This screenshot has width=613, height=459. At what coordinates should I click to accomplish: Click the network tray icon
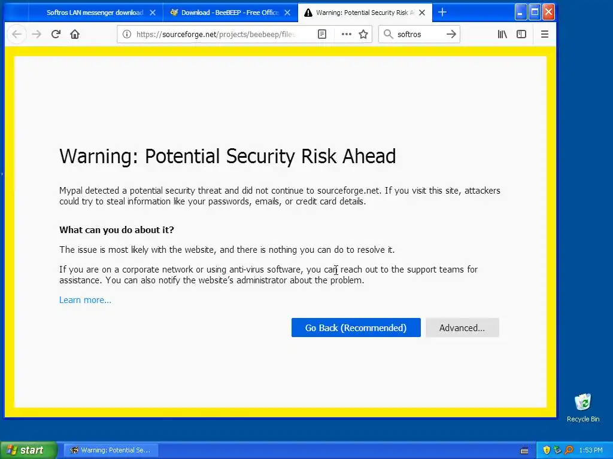pos(557,450)
